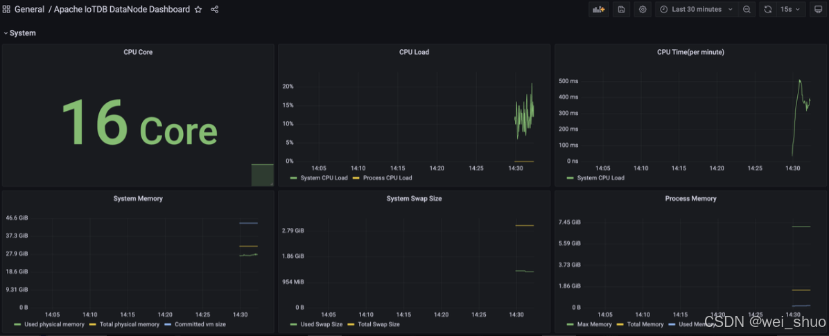This screenshot has height=336, width=829.
Task: Open the System Swap Size panel menu
Action: pos(414,199)
